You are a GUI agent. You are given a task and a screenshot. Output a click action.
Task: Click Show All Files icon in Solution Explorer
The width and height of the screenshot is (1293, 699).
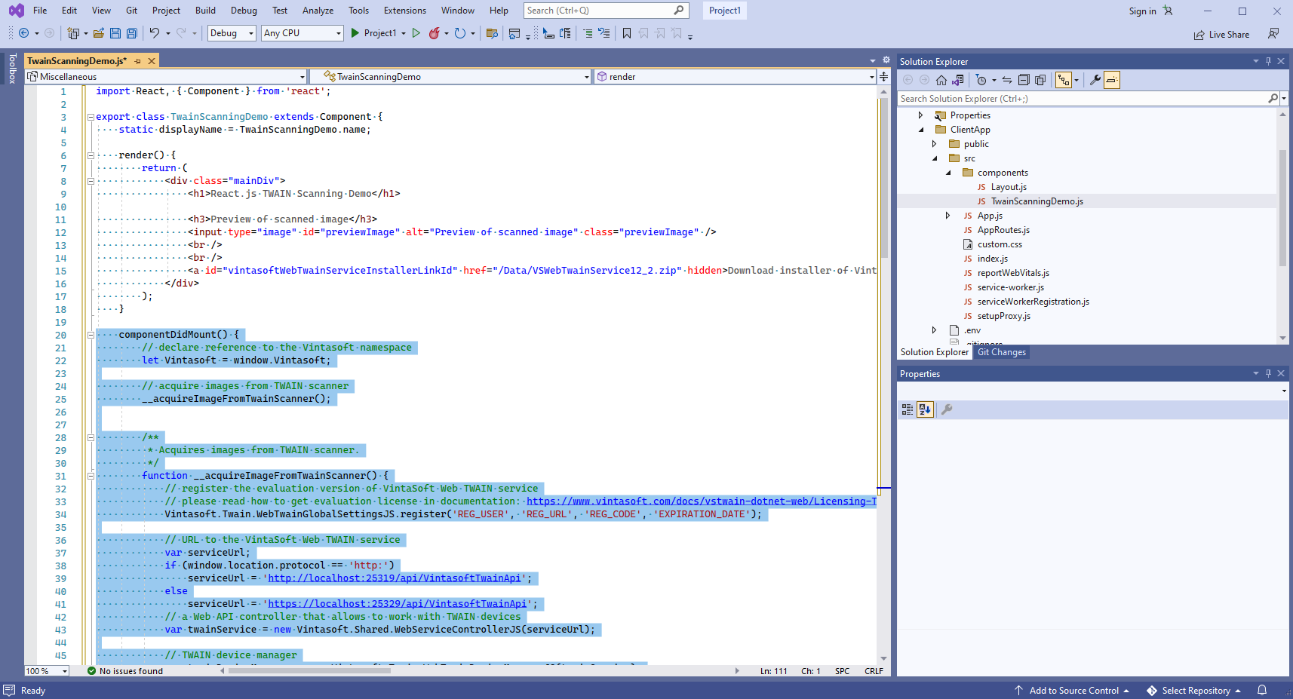pyautogui.click(x=1040, y=80)
